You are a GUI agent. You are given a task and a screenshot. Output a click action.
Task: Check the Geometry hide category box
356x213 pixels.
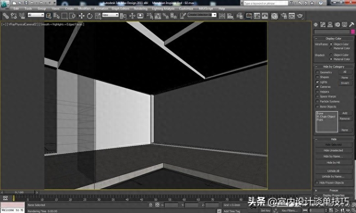click(x=317, y=72)
